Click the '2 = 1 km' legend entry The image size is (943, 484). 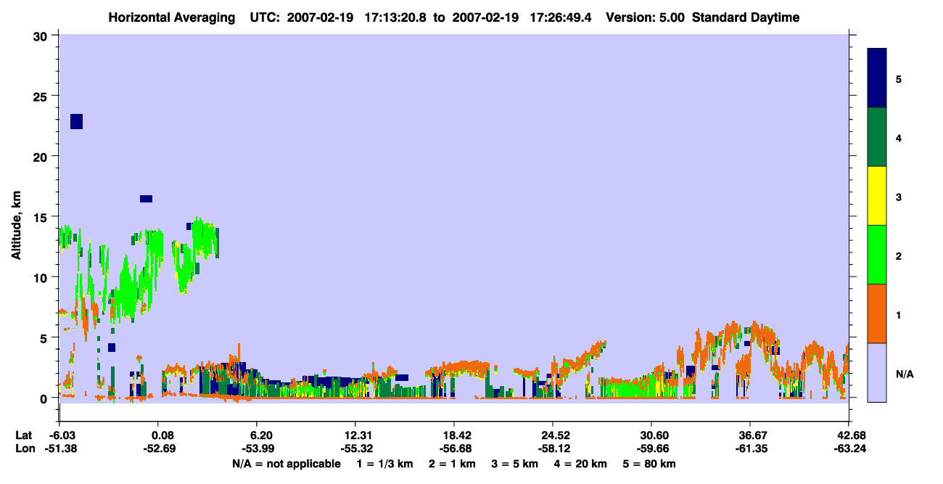pyautogui.click(x=452, y=464)
